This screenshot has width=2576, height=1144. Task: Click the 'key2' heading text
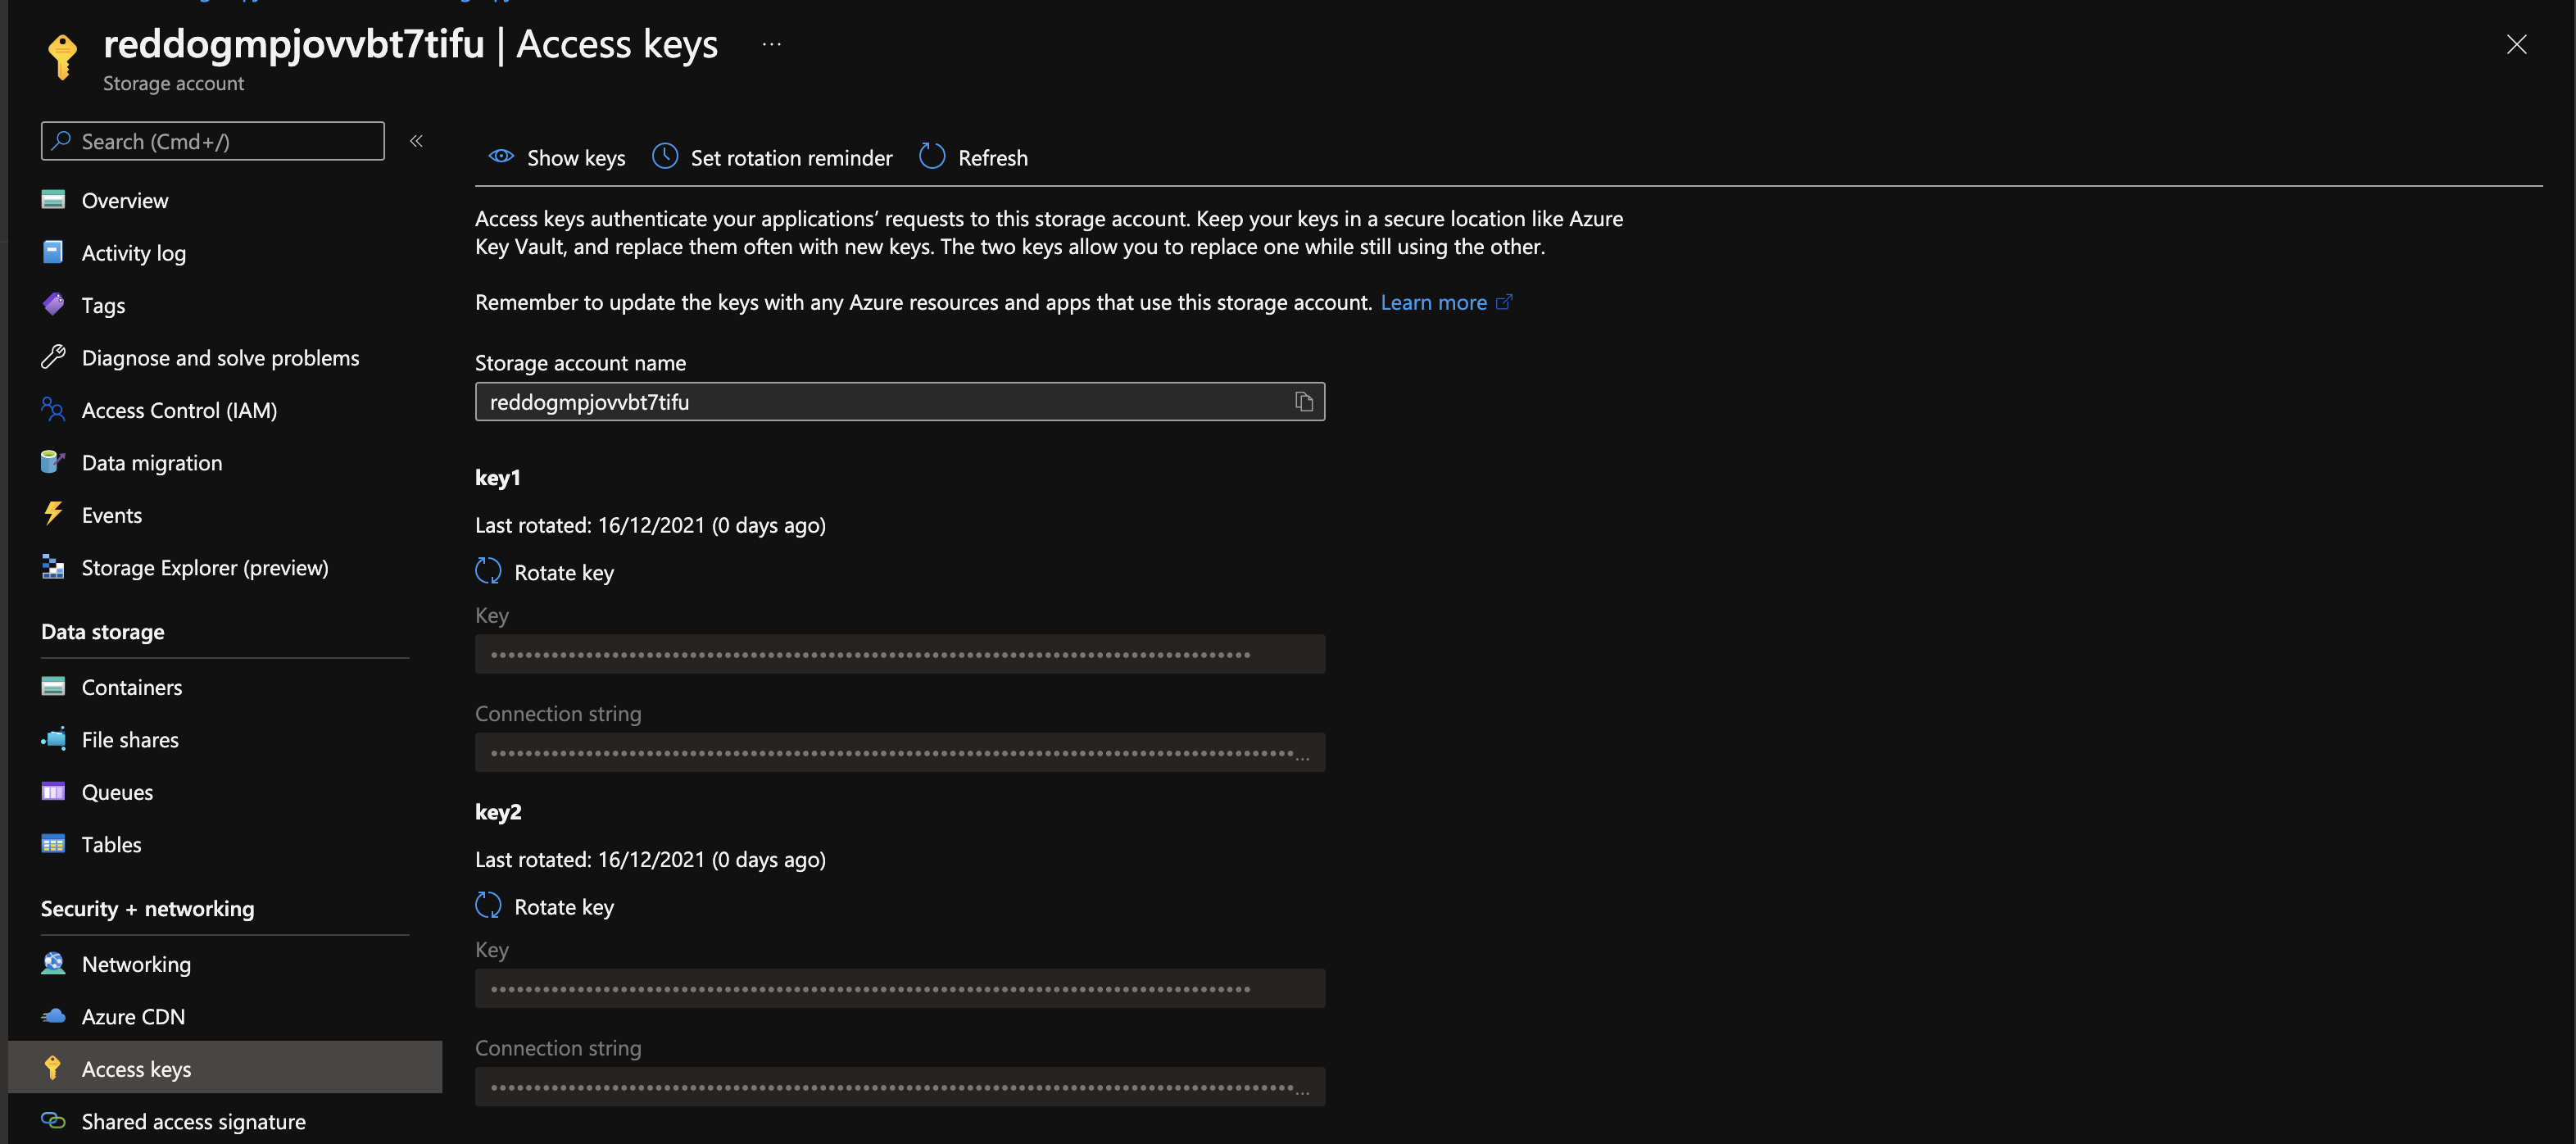click(498, 812)
